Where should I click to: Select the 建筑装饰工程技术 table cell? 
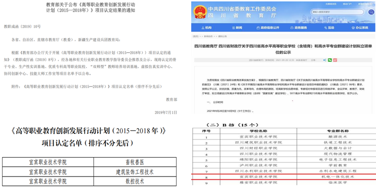(134, 172)
